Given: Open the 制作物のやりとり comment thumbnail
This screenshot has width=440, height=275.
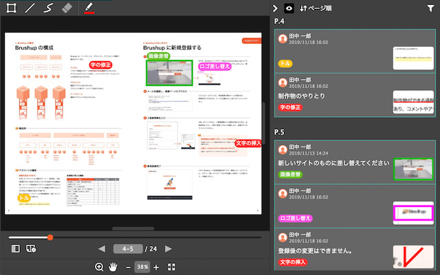Looking at the screenshot, I should coord(413,102).
